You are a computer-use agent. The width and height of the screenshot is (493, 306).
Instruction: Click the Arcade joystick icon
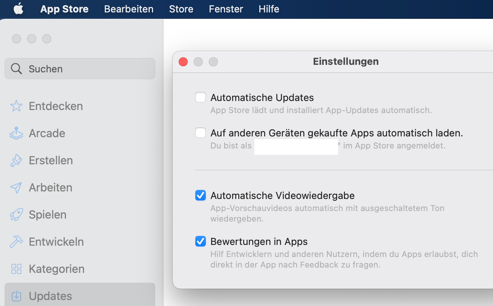pos(16,133)
